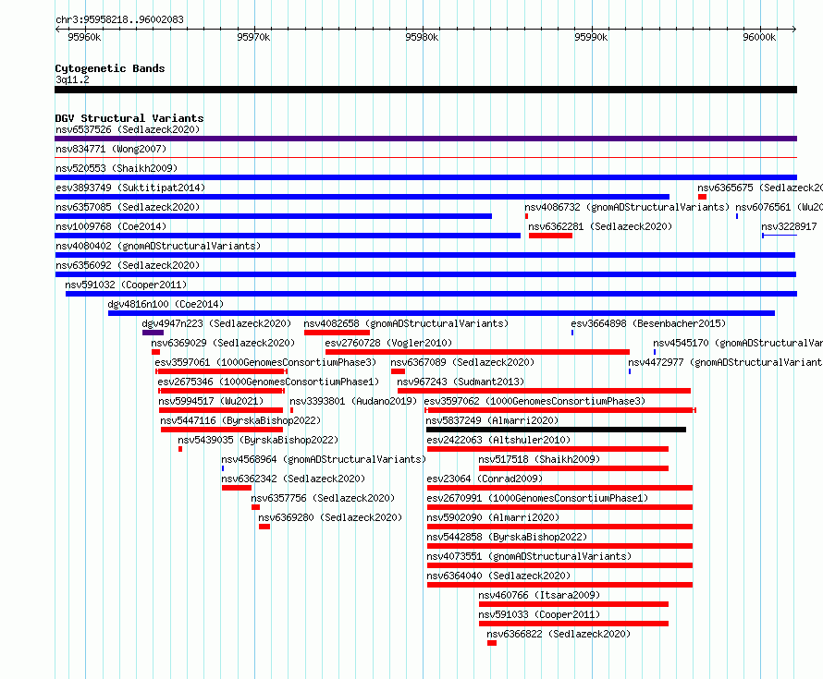Click the red nsv4082658 variant bar
The width and height of the screenshot is (823, 679).
coord(337,333)
